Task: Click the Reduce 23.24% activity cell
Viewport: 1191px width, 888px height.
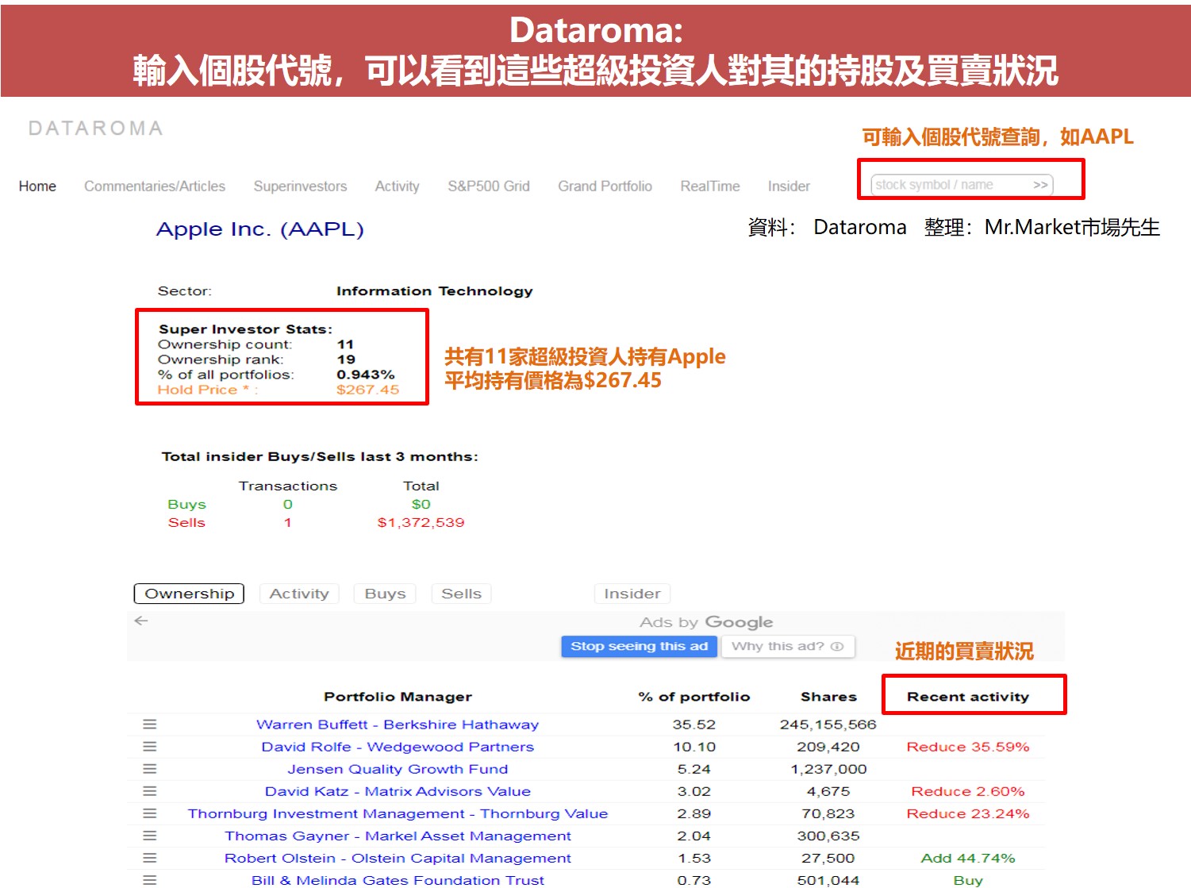Action: pyautogui.click(x=968, y=813)
